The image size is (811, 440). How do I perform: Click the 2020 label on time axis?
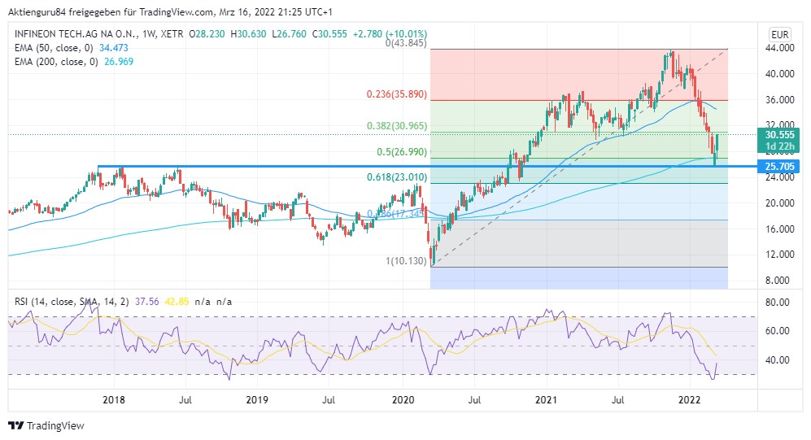pos(403,400)
